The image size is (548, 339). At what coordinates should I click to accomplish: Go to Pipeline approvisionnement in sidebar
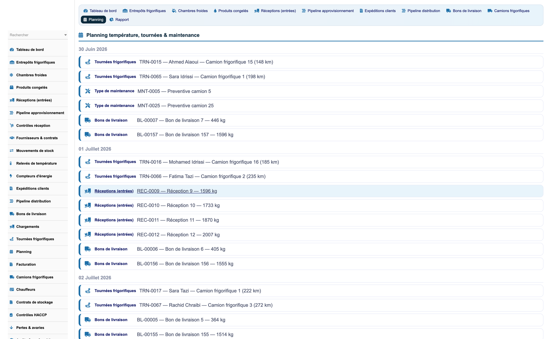[x=38, y=113]
